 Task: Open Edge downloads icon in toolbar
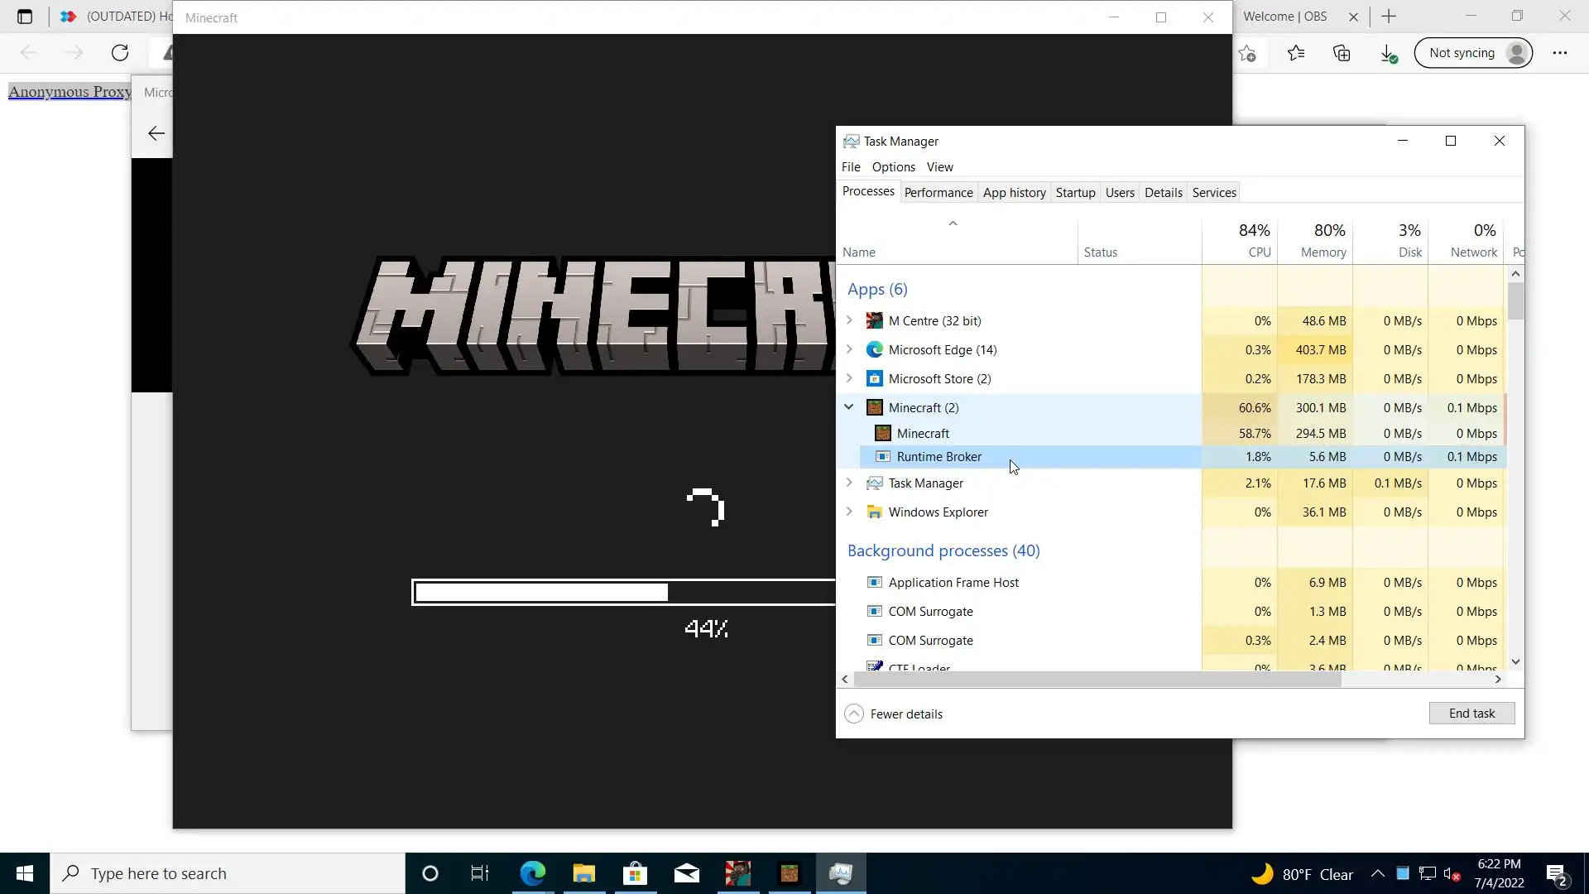1388,53
